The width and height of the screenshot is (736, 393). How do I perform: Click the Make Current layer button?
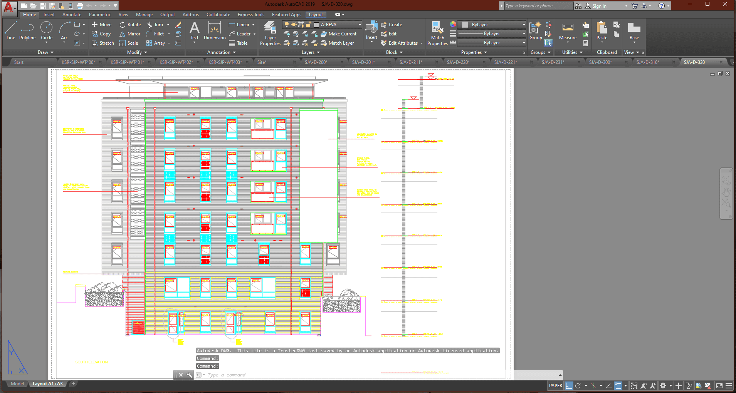coord(339,34)
